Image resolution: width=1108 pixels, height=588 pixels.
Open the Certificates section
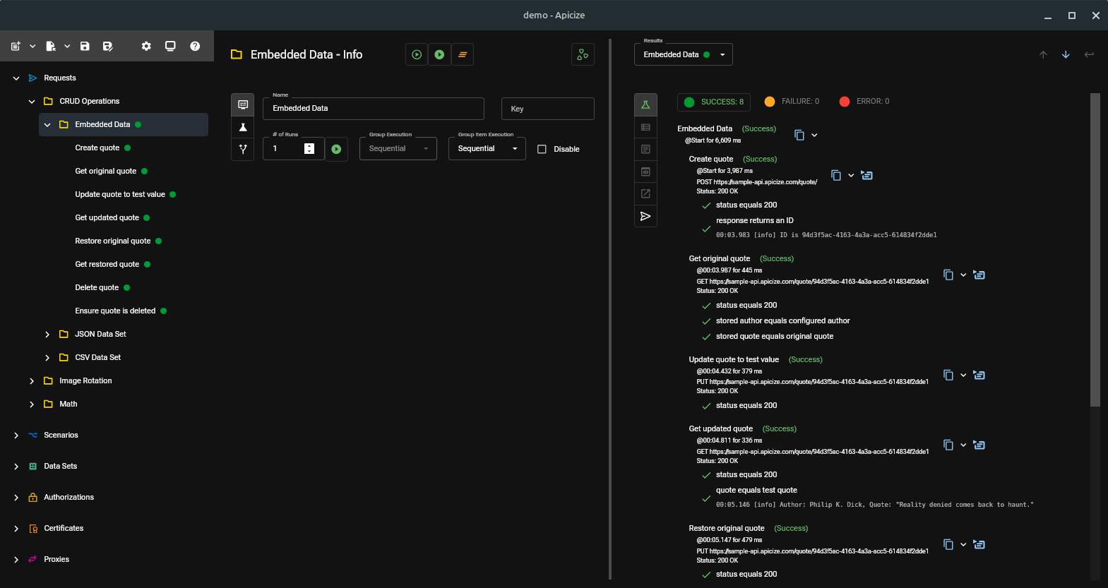(64, 528)
